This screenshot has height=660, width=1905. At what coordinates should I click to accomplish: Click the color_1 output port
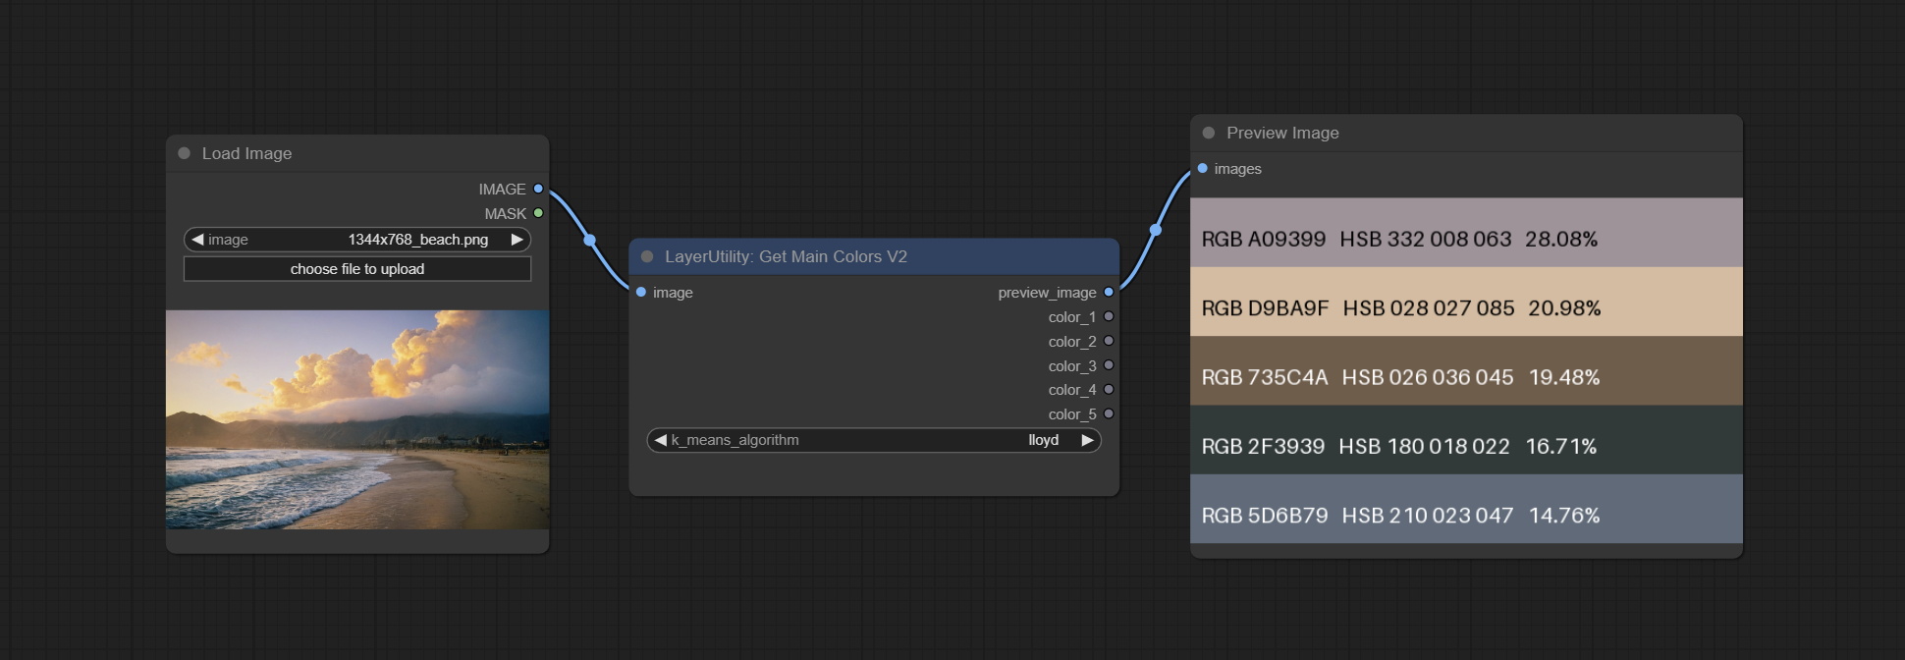point(1109,316)
